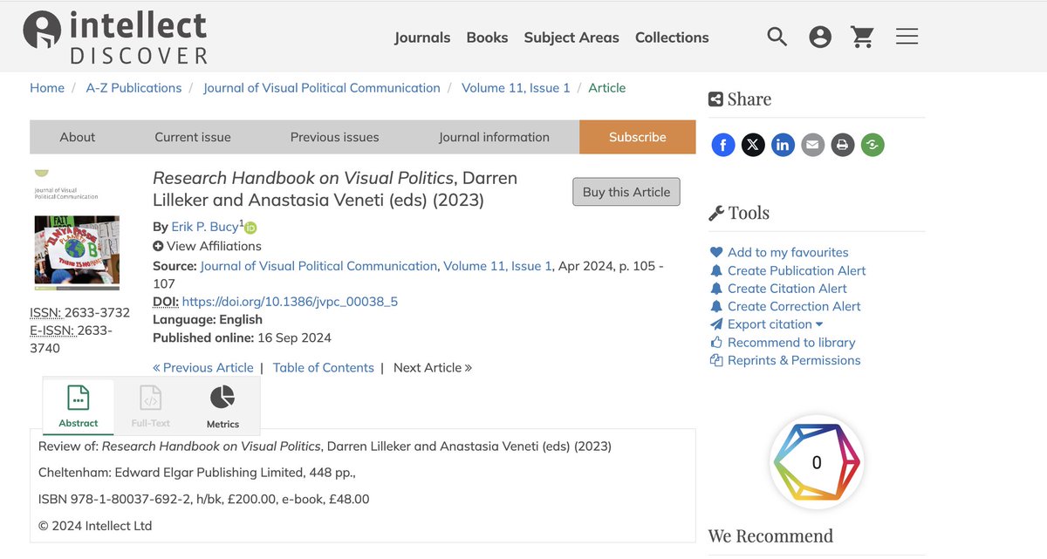Open the hamburger menu icon
The image size is (1047, 559).
coord(907,37)
